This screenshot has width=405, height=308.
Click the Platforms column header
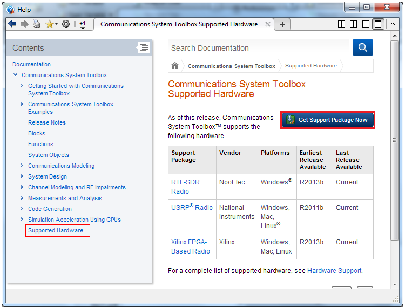pos(277,160)
